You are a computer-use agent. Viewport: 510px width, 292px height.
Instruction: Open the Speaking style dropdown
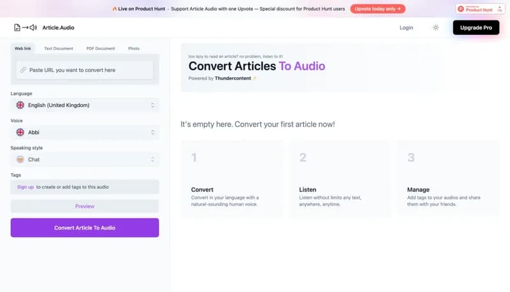coord(85,159)
